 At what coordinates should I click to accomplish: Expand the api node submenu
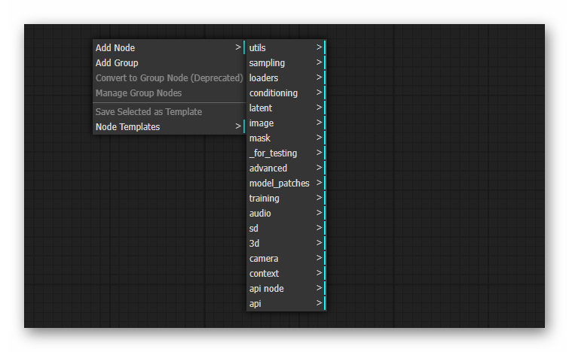click(x=285, y=289)
